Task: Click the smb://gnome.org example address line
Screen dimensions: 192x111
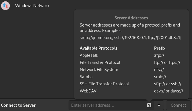Action: (x=131, y=38)
